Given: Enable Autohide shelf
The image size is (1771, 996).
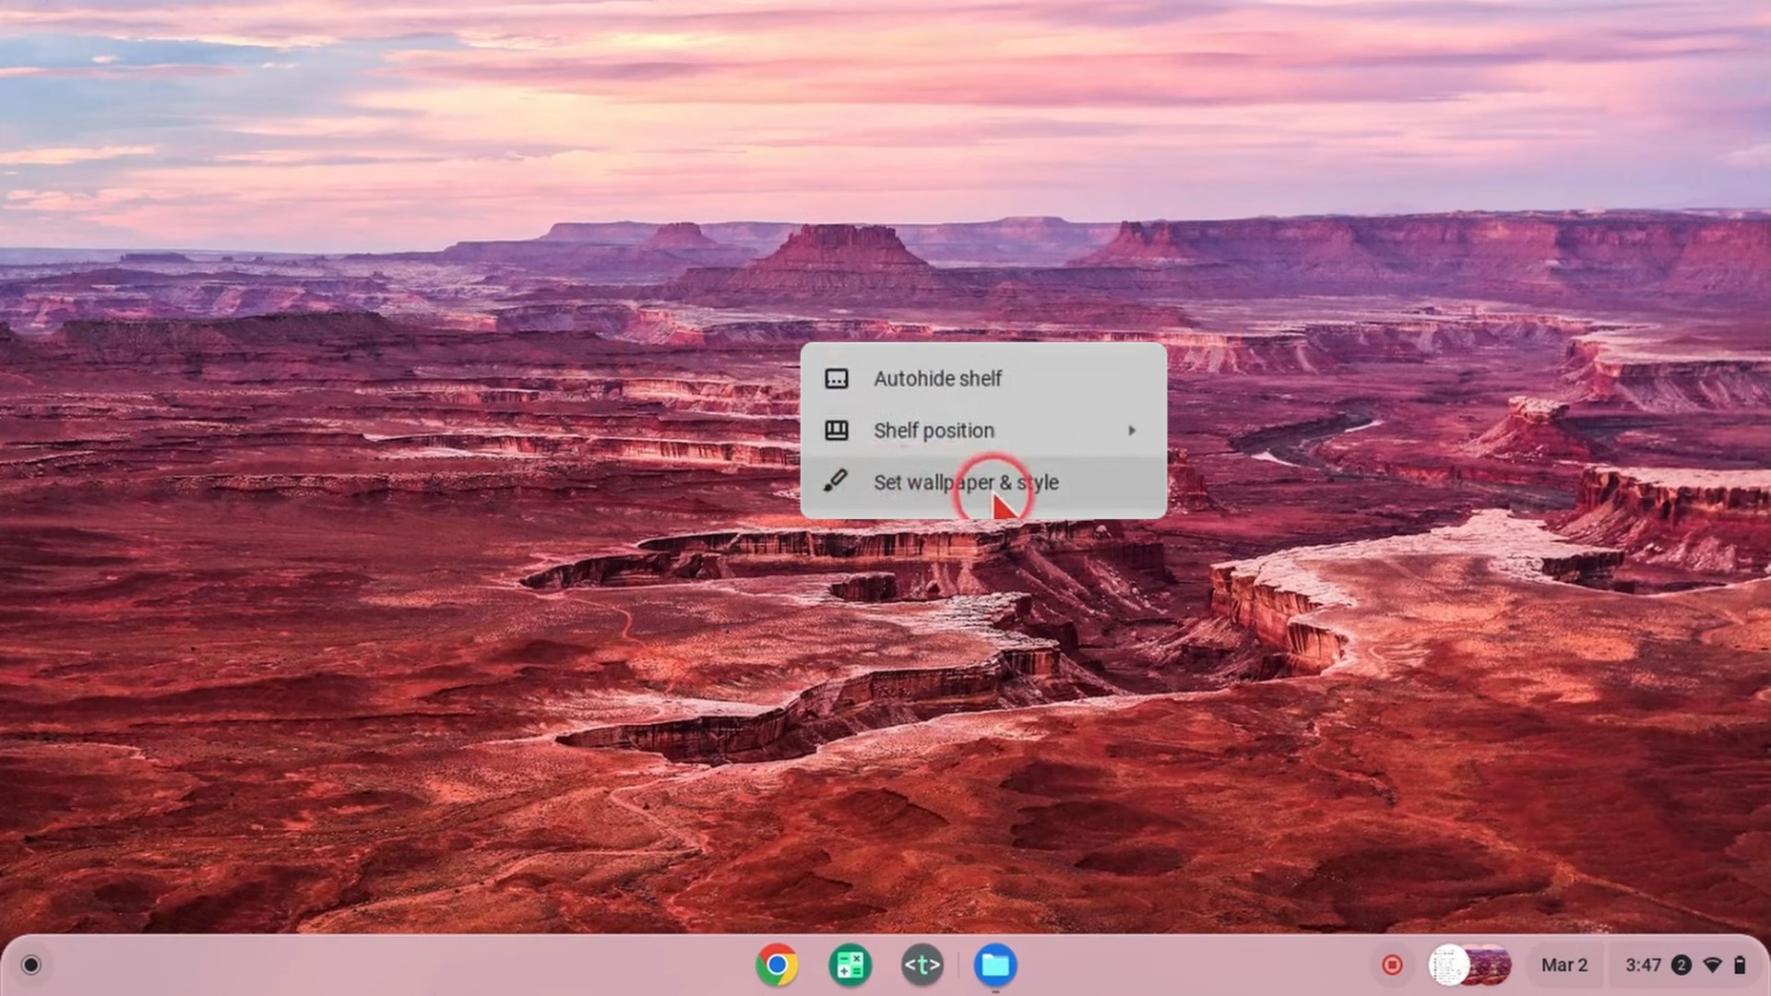Looking at the screenshot, I should (x=937, y=378).
